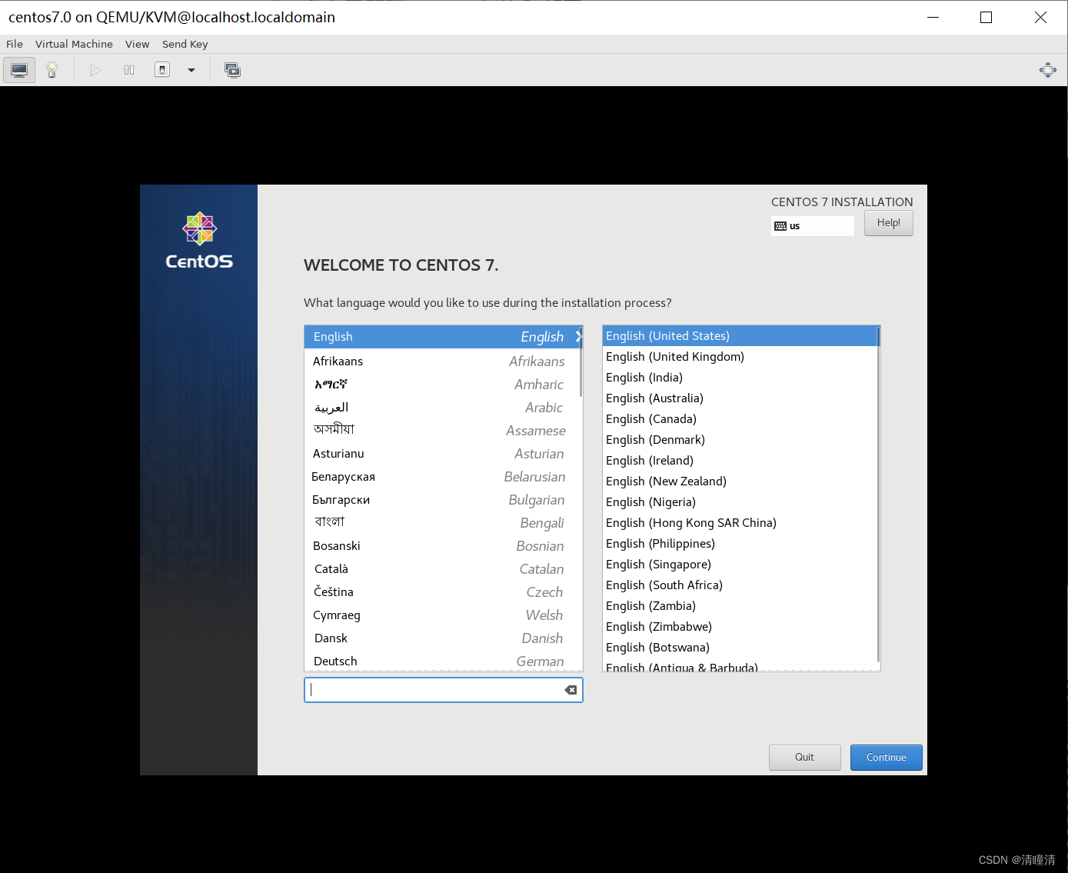Pause the virtual machine
The image size is (1068, 873).
[x=129, y=70]
